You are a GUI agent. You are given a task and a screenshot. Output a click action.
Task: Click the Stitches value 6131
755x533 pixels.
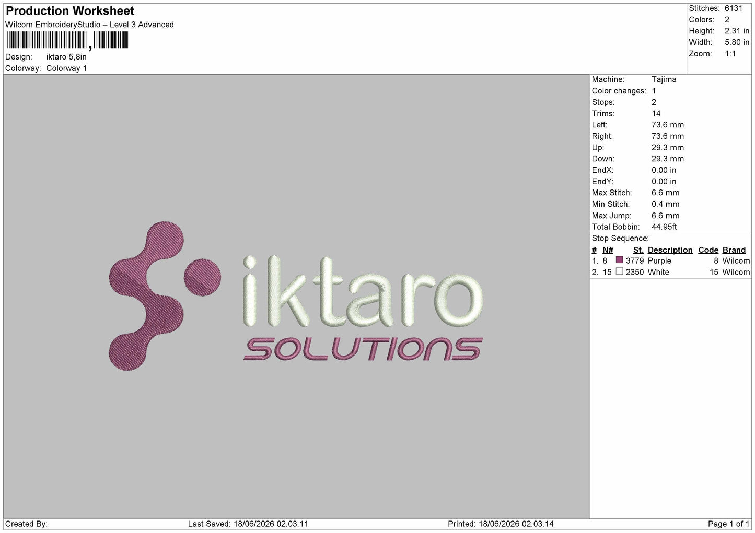(733, 8)
